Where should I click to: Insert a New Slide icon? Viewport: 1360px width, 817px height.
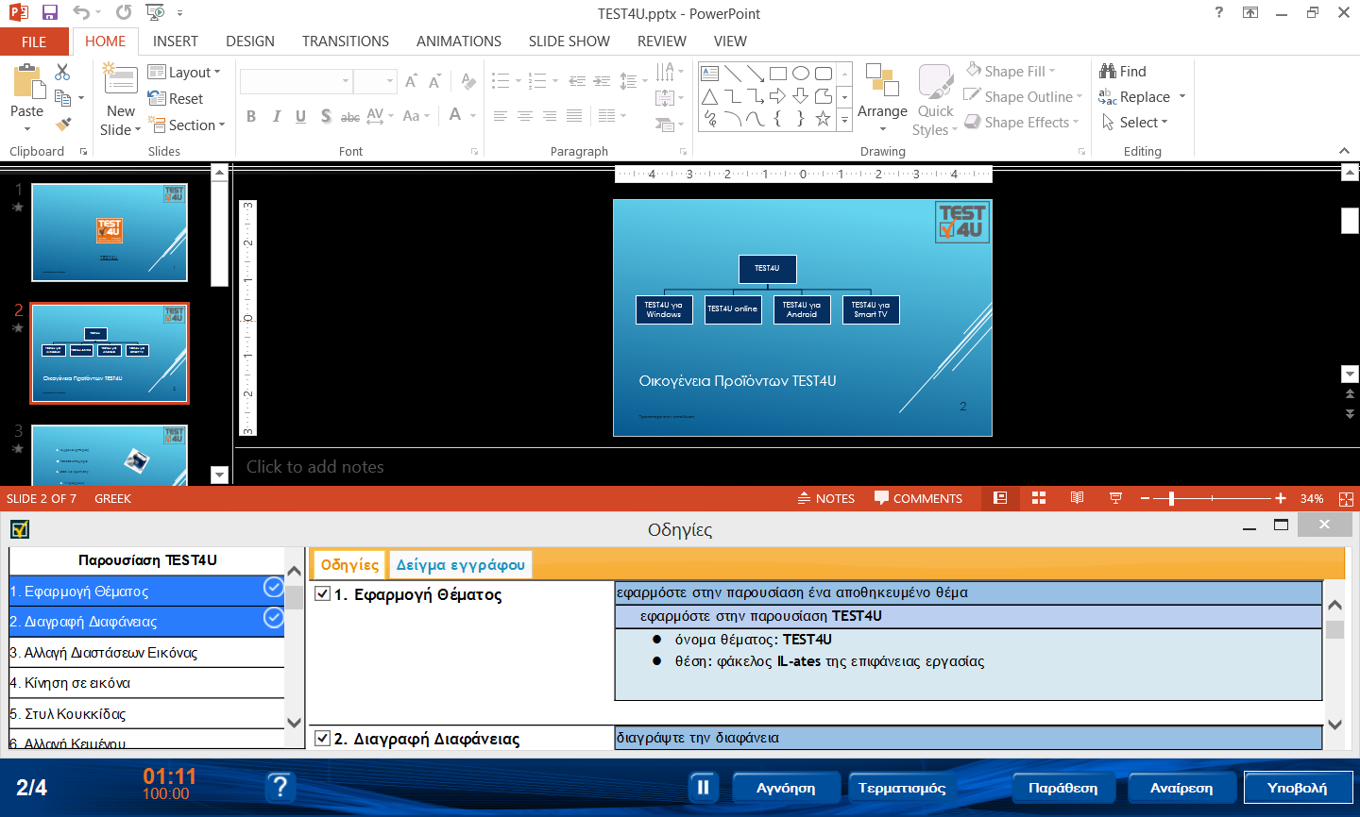pyautogui.click(x=120, y=80)
